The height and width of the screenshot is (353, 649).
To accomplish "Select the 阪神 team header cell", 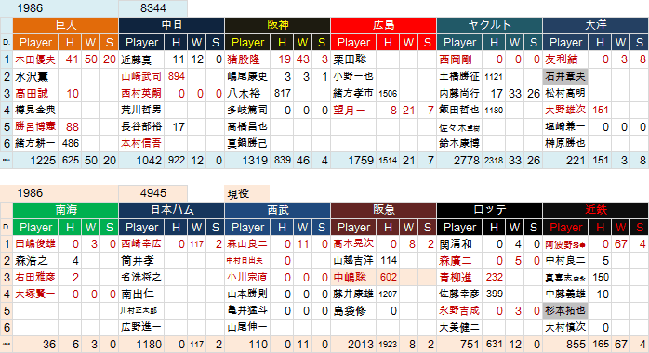I will 278,25.
